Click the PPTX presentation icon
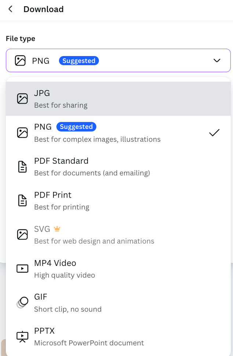Image resolution: width=233 pixels, height=356 pixels. pyautogui.click(x=22, y=336)
